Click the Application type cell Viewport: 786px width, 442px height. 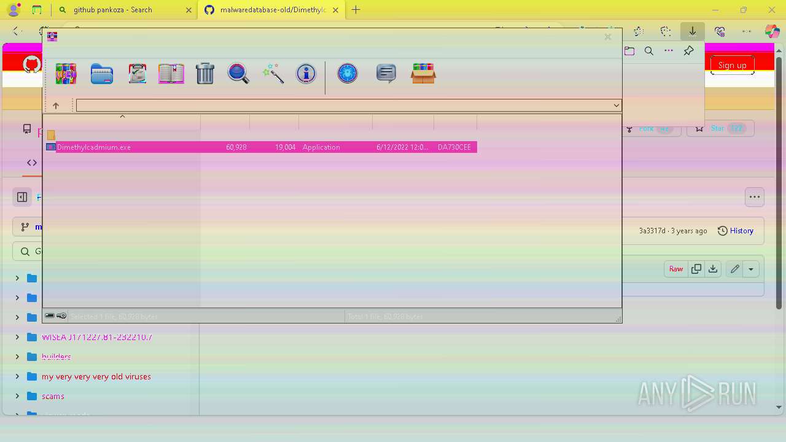(321, 147)
